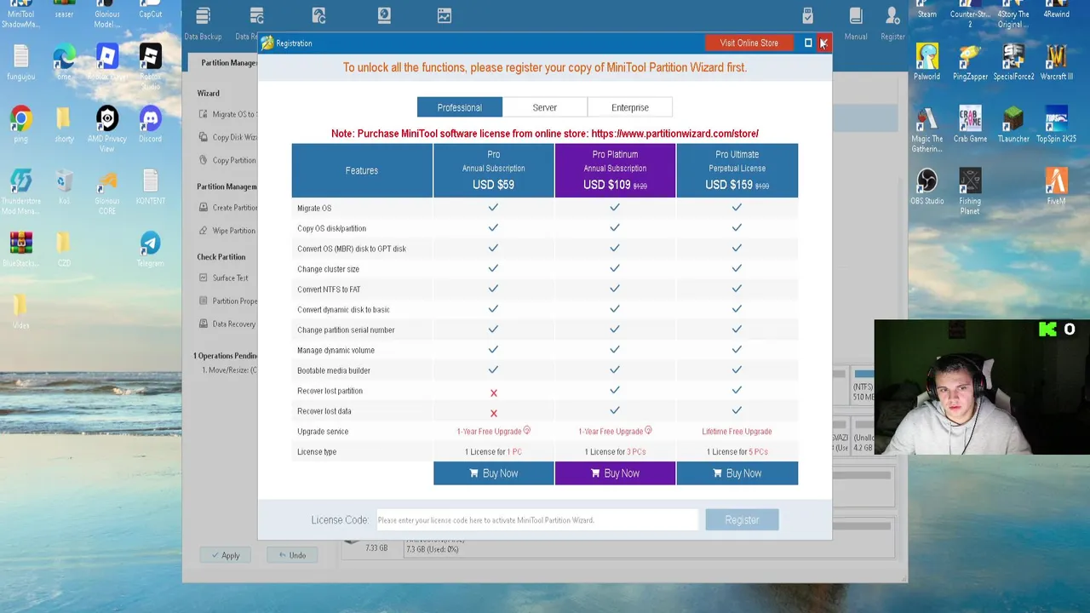1090x613 pixels.
Task: Open the Roblox Studio desktop icon
Action: pyautogui.click(x=150, y=66)
